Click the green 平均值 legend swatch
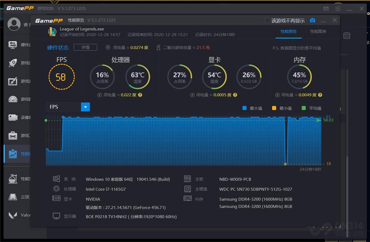370x242 pixels. tap(304, 108)
